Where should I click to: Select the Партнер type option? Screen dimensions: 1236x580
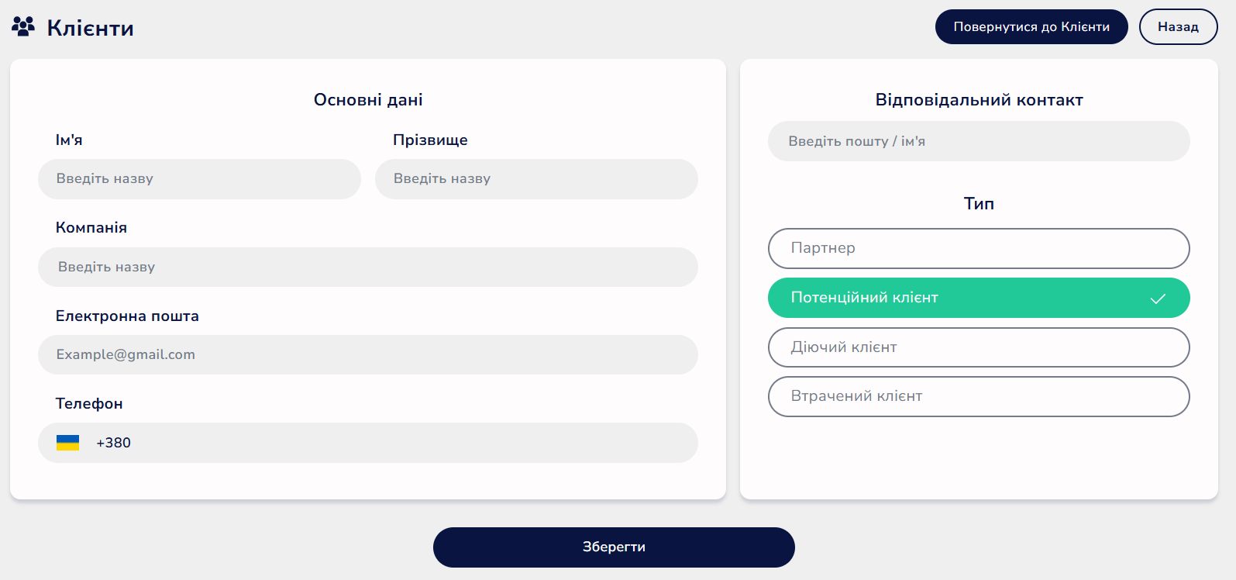(979, 248)
